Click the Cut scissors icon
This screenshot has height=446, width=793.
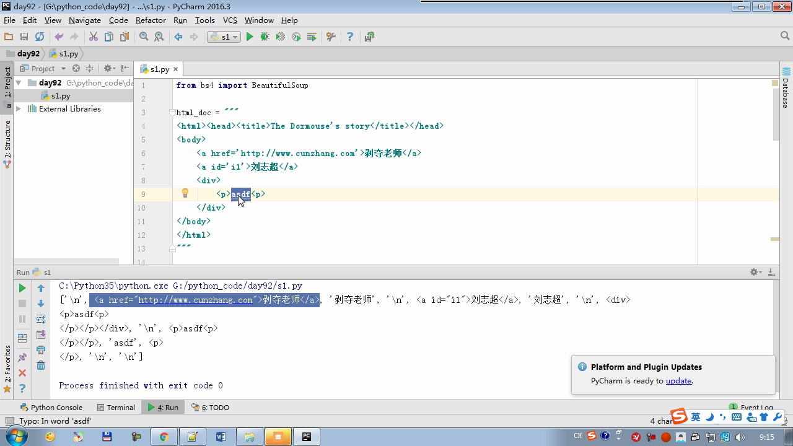click(x=94, y=37)
